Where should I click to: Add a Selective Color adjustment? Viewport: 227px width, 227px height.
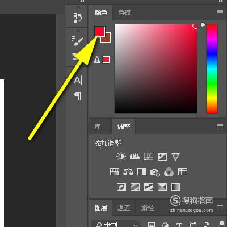click(x=162, y=187)
